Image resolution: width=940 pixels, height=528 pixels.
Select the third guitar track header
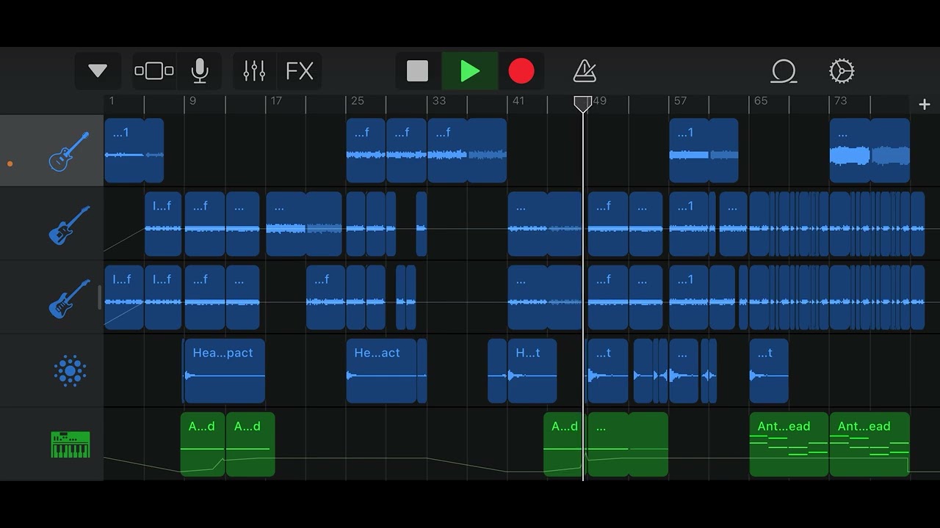pyautogui.click(x=52, y=298)
